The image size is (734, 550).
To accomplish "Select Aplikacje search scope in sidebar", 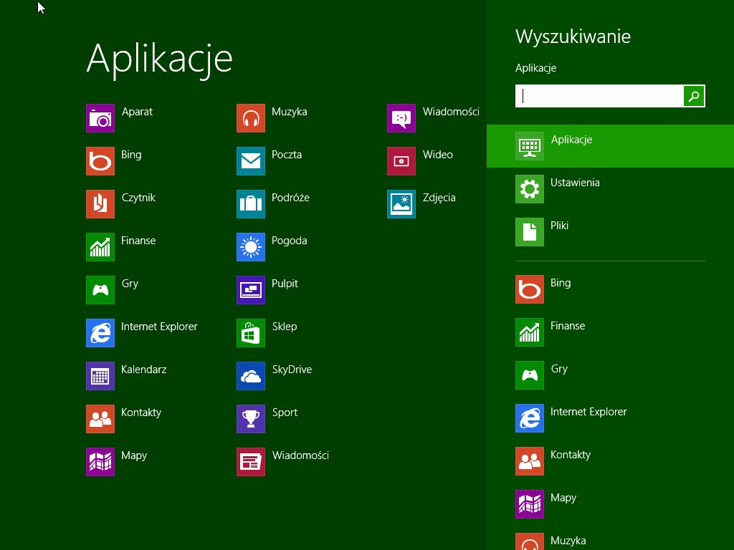I will tap(611, 146).
